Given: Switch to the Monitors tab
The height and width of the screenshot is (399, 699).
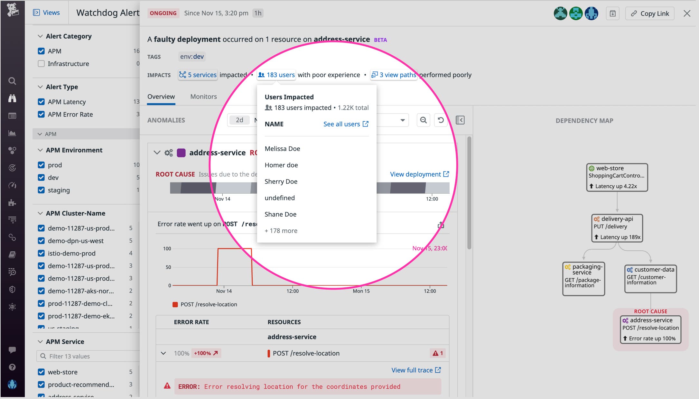Looking at the screenshot, I should coord(203,96).
